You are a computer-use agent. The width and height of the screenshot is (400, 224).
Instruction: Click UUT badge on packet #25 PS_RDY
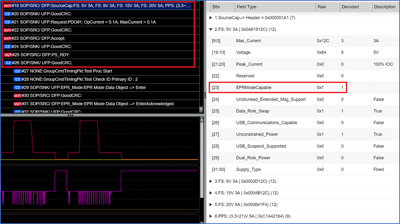click(8, 55)
